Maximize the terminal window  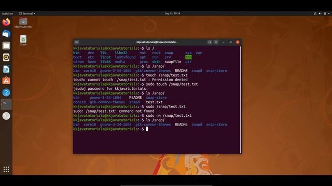230,42
